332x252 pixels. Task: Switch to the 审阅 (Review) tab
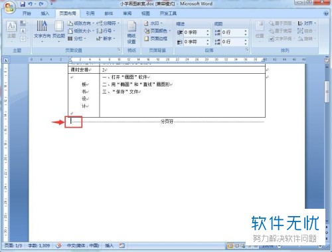coord(127,13)
